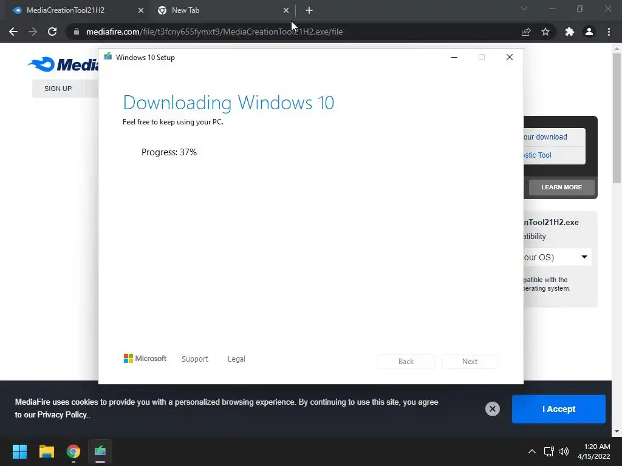Open the Chrome profile avatar menu
The image size is (622, 466).
(x=589, y=32)
